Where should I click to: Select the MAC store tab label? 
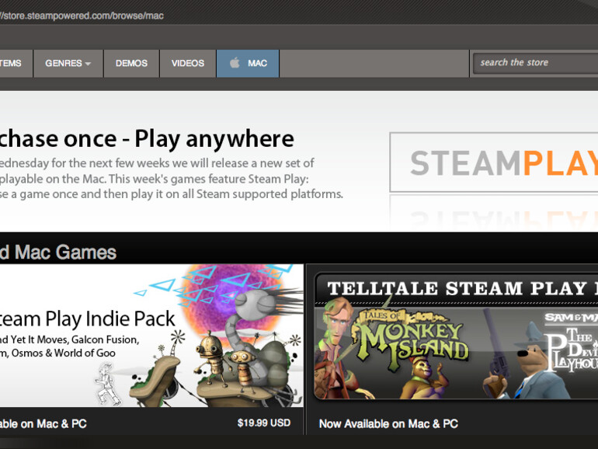257,64
